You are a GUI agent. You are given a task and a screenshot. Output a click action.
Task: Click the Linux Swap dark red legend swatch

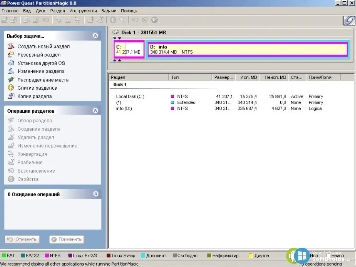pyautogui.click(x=109, y=255)
